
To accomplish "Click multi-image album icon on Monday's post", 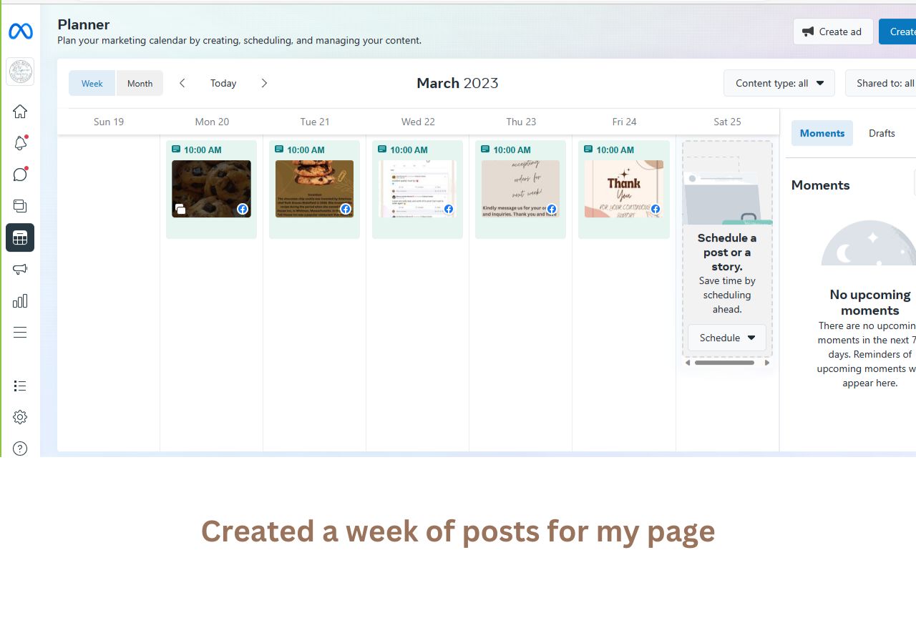I will click(x=180, y=209).
